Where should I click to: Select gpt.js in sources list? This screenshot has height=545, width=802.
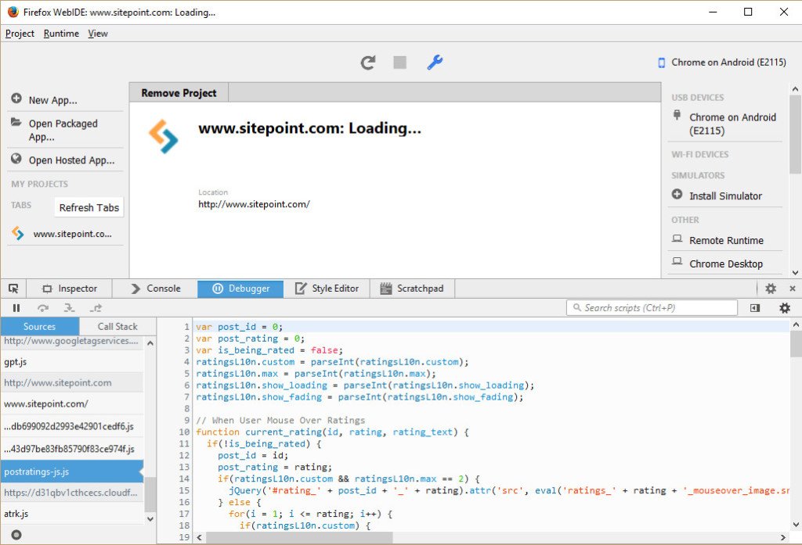point(72,362)
